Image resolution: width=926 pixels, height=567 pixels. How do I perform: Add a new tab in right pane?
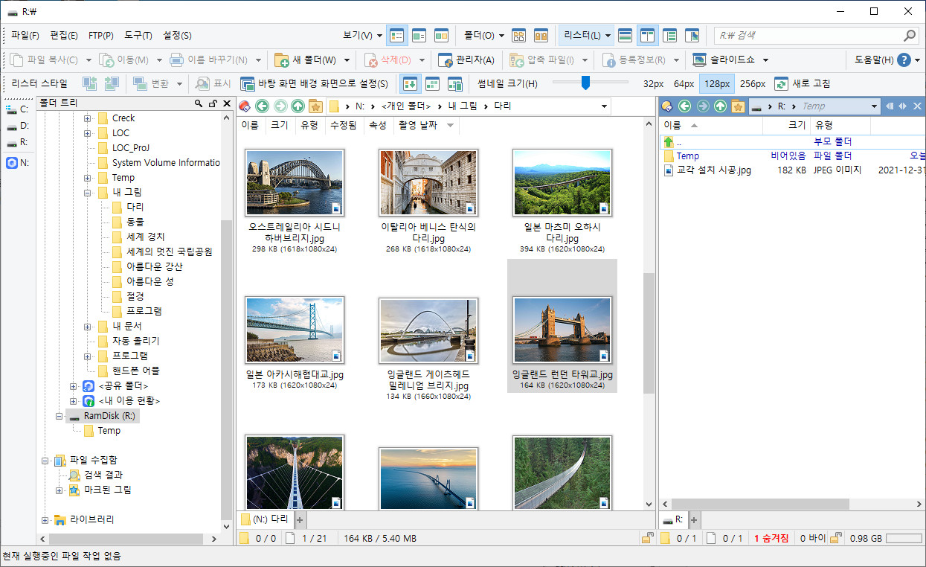[x=693, y=519]
